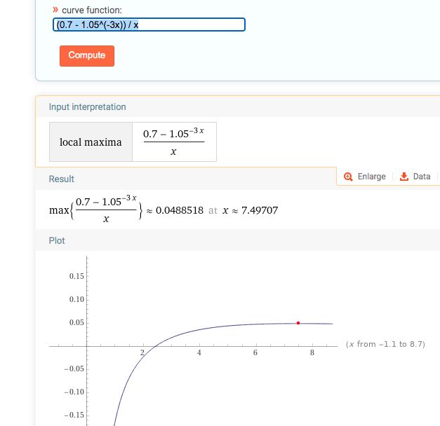The height and width of the screenshot is (426, 440).
Task: Click the Plot section heading
Action: point(57,240)
